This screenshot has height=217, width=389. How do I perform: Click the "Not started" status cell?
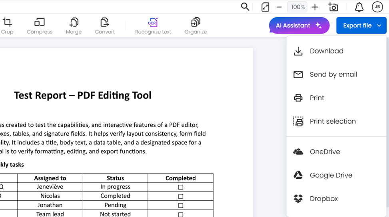116,214
